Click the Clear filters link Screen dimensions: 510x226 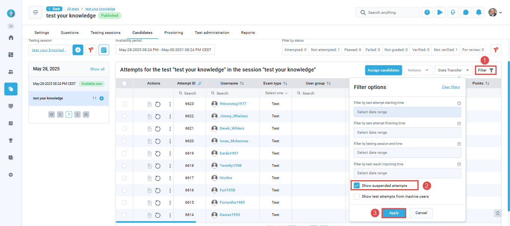(x=451, y=87)
